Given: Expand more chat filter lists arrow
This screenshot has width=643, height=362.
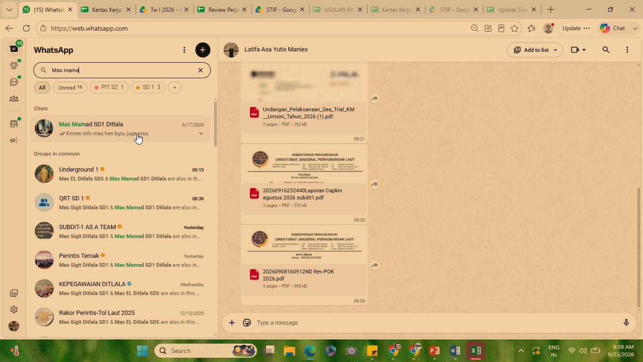Looking at the screenshot, I should (175, 88).
